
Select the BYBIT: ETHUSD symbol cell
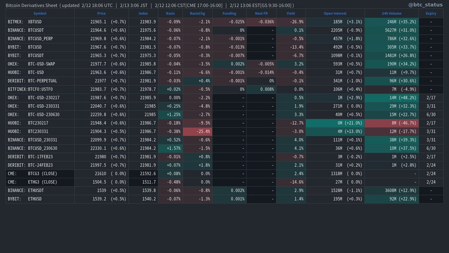(40, 199)
